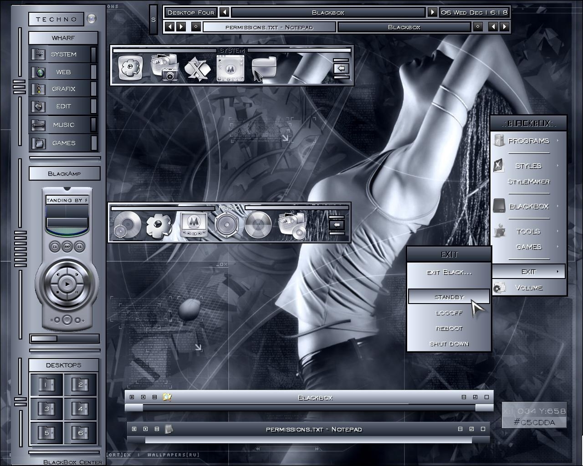Select Shut Down in Exit menu
Screen dimensions: 583x466
click(x=449, y=344)
